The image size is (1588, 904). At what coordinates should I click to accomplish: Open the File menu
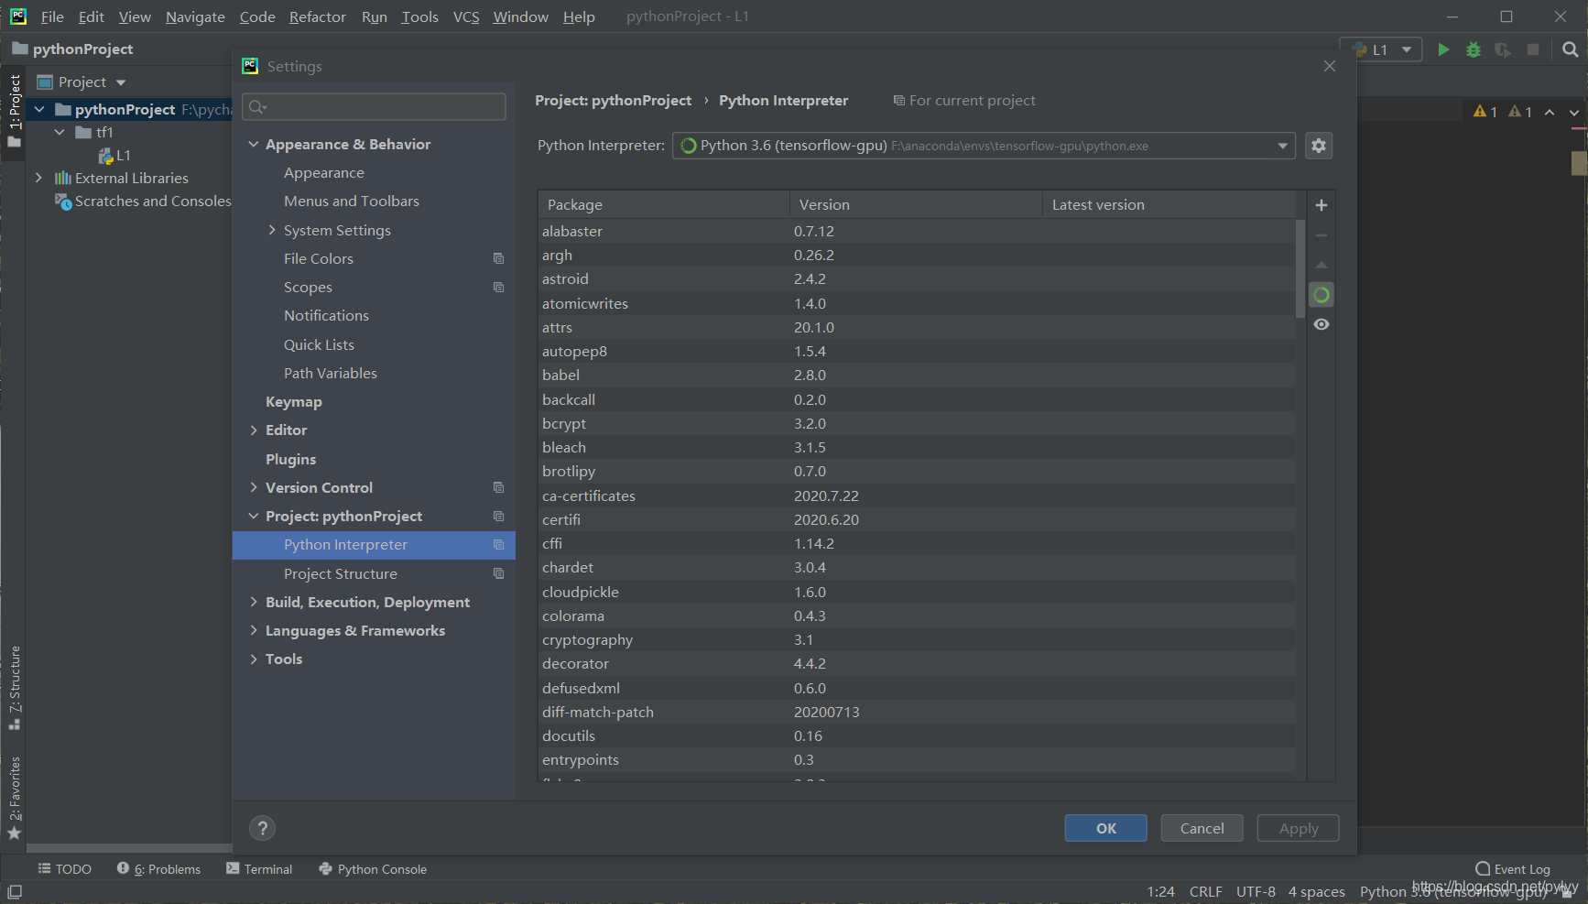[x=52, y=16]
